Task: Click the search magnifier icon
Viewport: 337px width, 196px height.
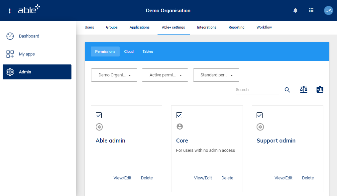Action: point(287,90)
